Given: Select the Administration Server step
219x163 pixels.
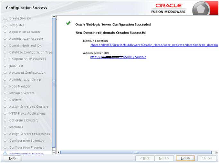Looking at the screenshot, I should click(x=25, y=79).
